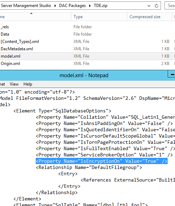175x206 pixels.
Task: Click TDE.zip in the breadcrumb path
Action: tap(100, 6)
